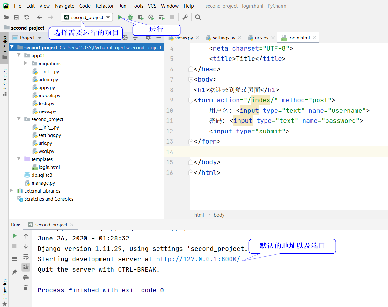Run second_project with the green play icon
Screen dimensions: 388x307
coord(120,17)
